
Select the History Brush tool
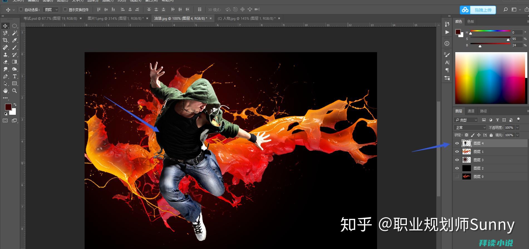click(15, 55)
